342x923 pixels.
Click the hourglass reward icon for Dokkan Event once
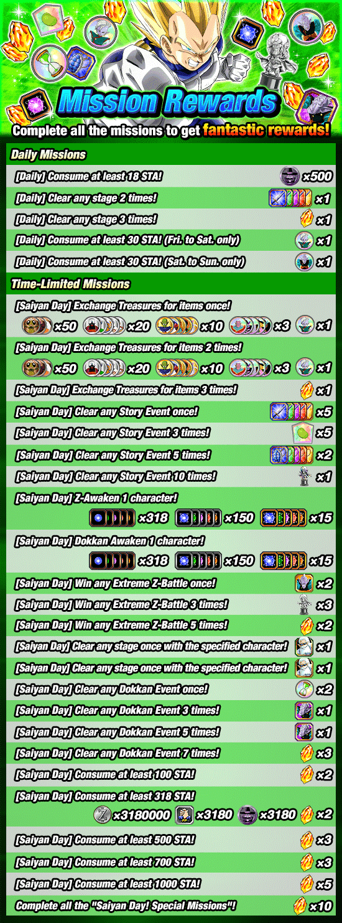coord(303,689)
